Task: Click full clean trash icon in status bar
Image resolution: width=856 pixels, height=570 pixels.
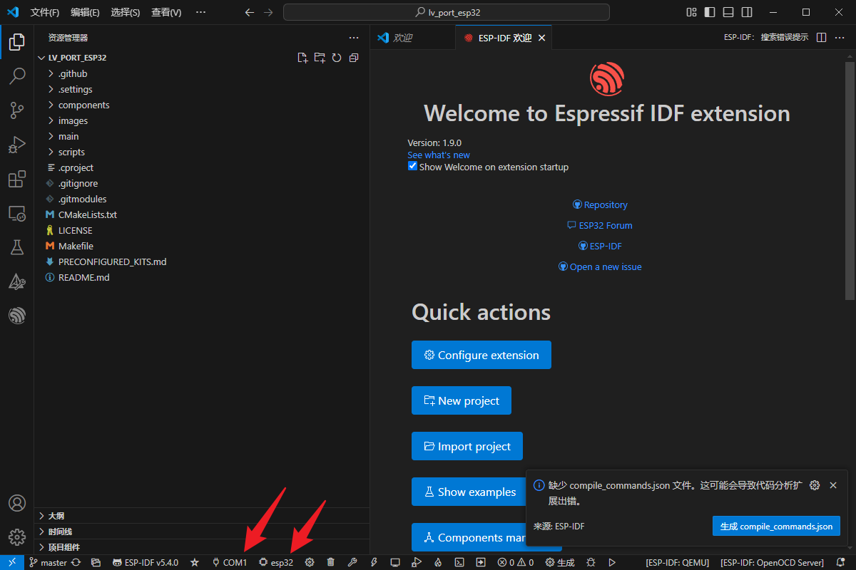Action: (330, 562)
